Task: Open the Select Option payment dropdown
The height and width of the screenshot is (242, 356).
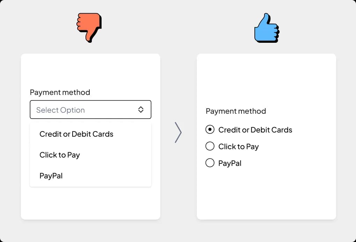Action: [x=90, y=110]
